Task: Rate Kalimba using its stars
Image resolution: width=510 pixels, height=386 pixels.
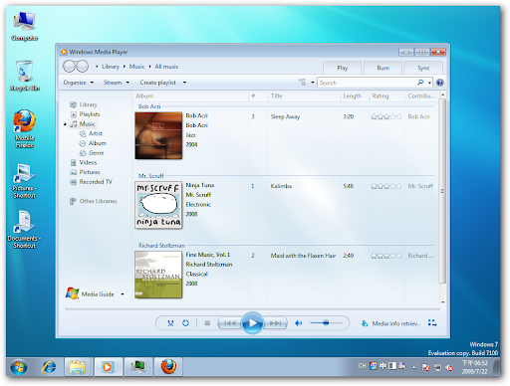Action: pyautogui.click(x=386, y=186)
